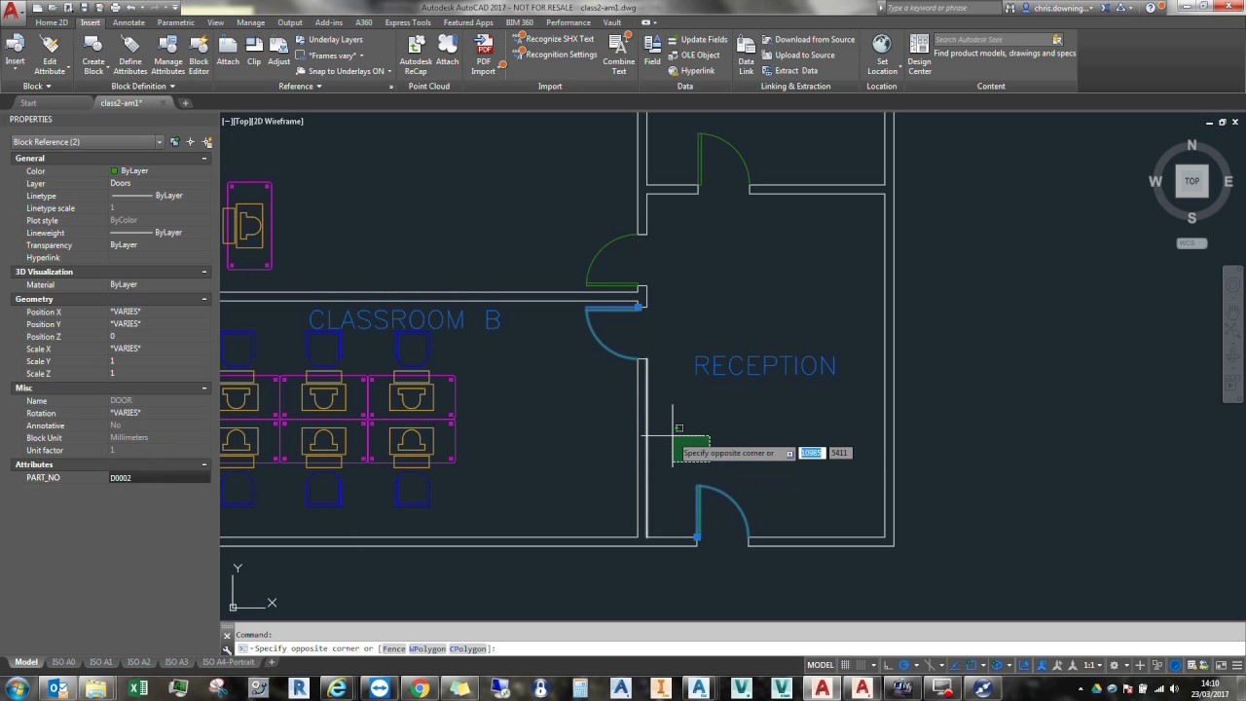
Task: Open the annotation scale 1:1 dropdown
Action: (1093, 665)
